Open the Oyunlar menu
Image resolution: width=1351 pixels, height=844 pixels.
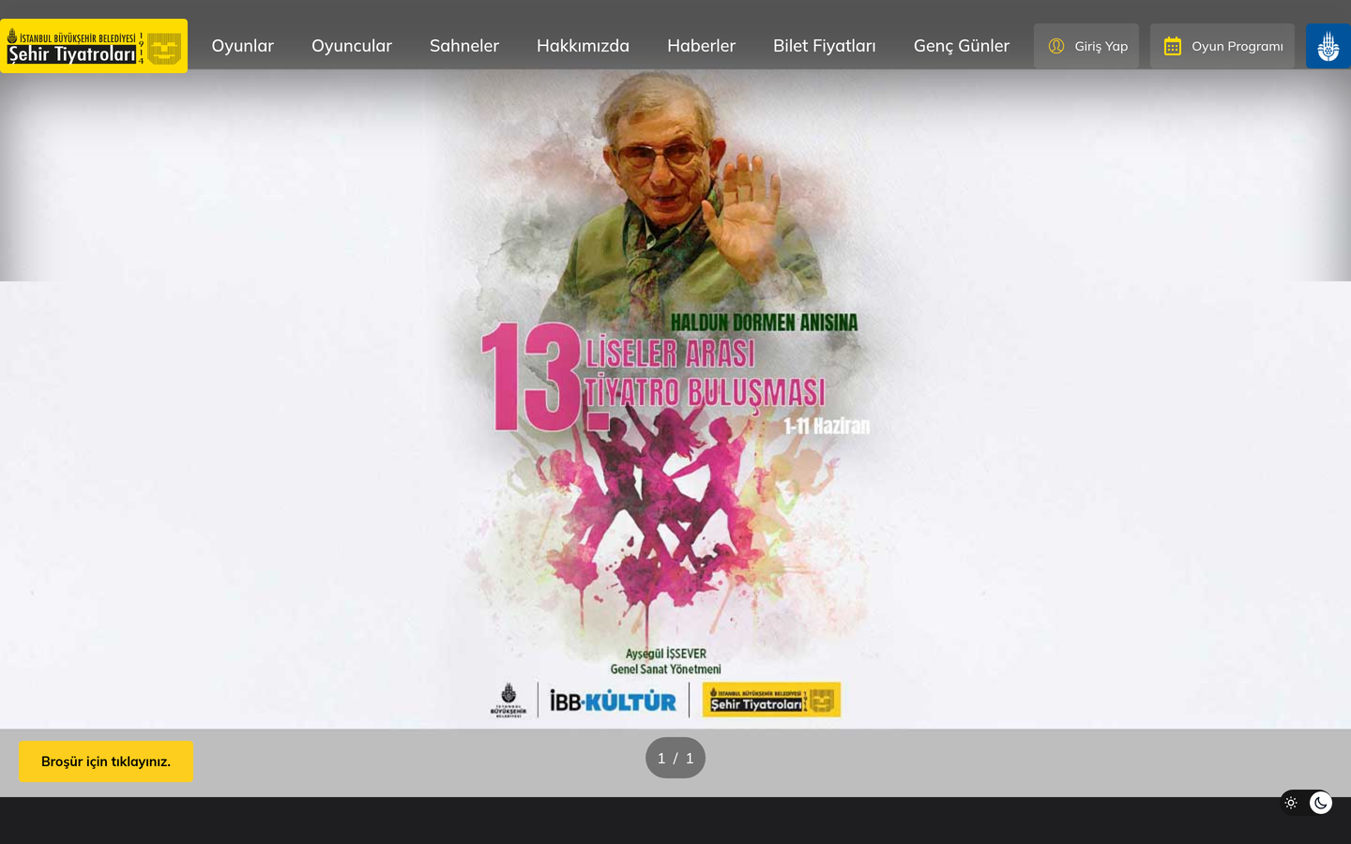pos(243,46)
